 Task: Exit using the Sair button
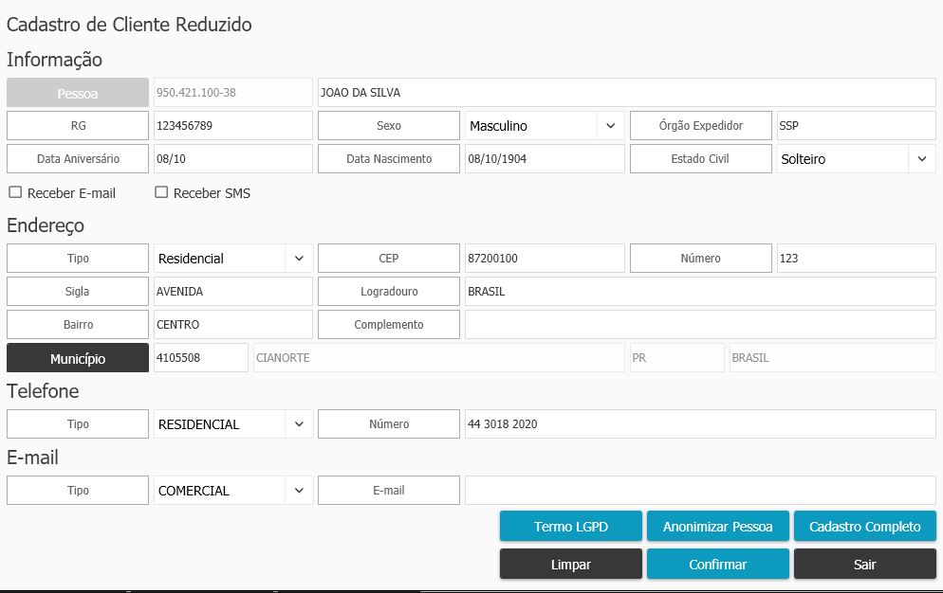pyautogui.click(x=864, y=565)
